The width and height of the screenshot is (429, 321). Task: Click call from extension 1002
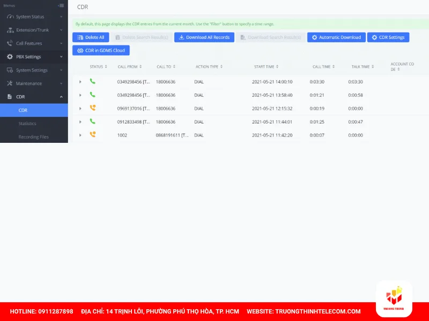point(122,135)
